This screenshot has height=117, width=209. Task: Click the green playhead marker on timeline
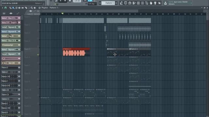62,14
